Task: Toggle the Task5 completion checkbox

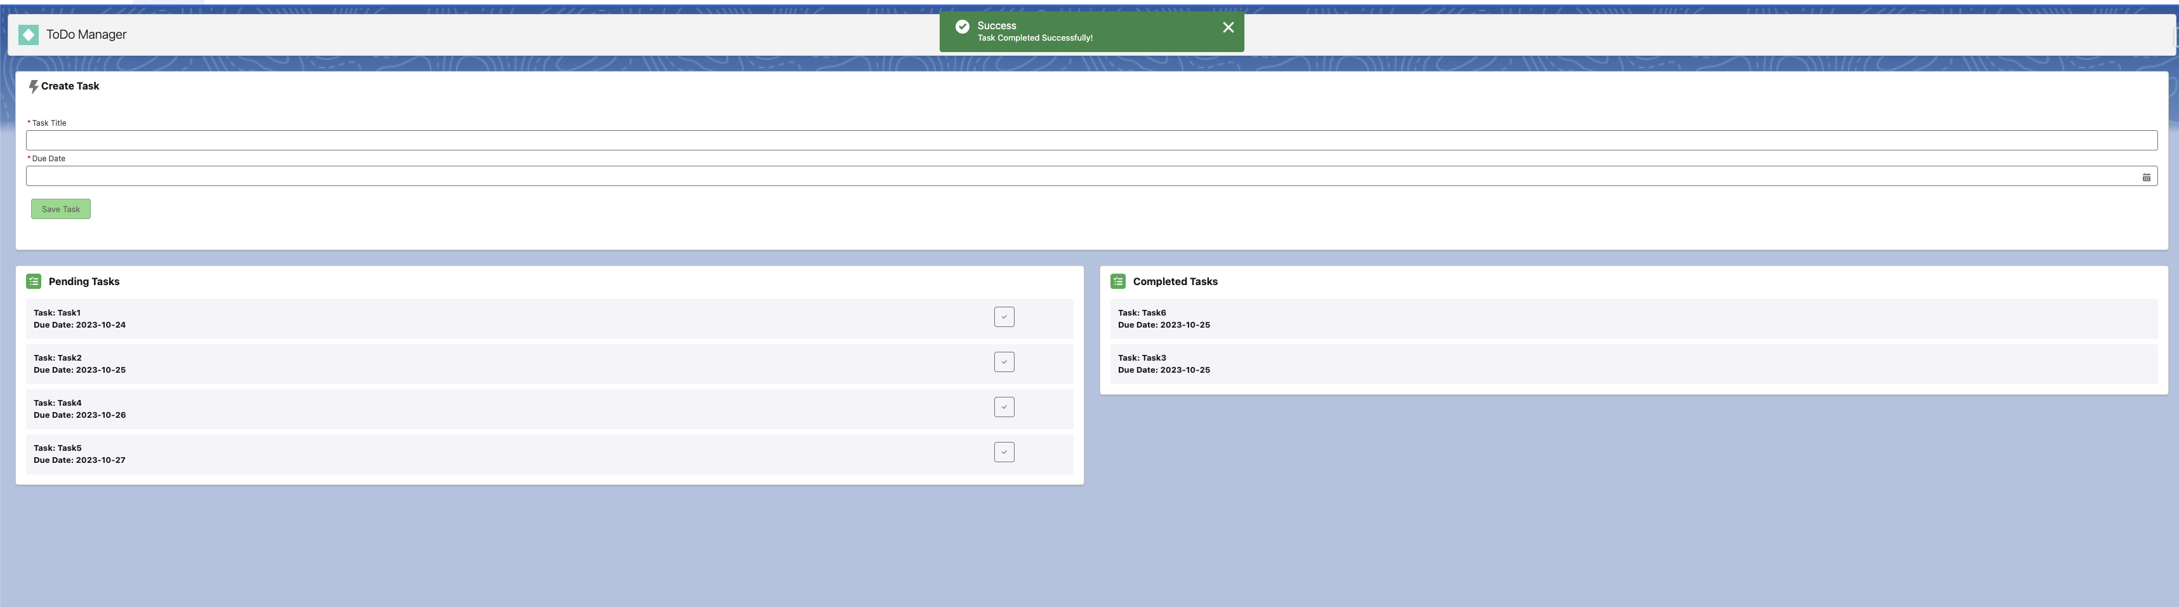Action: coord(1003,451)
